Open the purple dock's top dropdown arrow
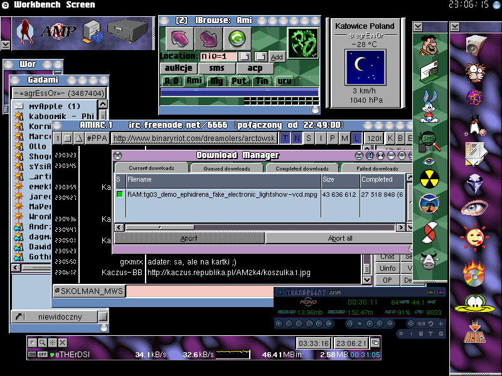Image resolution: width=502 pixels, height=376 pixels. (x=454, y=27)
